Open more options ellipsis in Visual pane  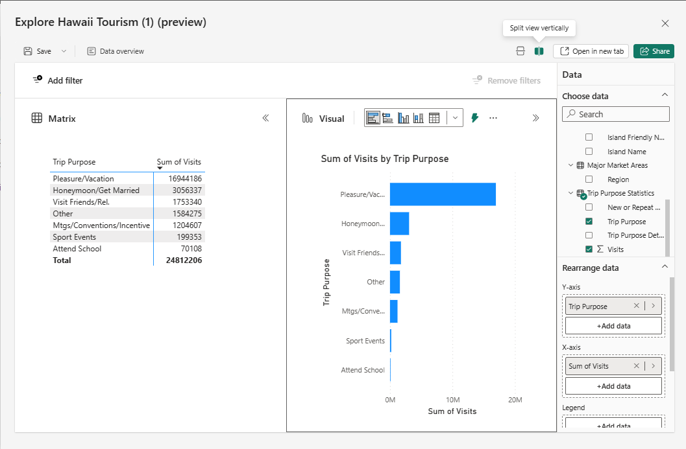(x=493, y=118)
